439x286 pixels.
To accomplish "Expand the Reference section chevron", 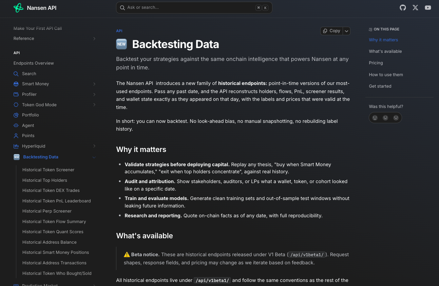I will pyautogui.click(x=94, y=39).
